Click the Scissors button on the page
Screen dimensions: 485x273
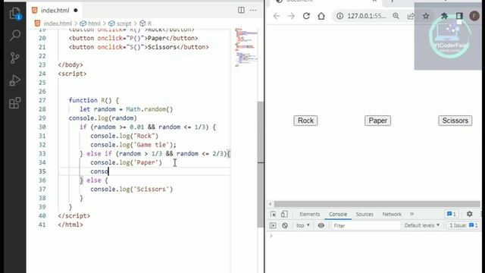(455, 121)
